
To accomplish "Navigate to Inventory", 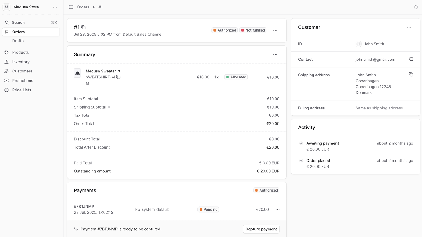I will pyautogui.click(x=31, y=62).
